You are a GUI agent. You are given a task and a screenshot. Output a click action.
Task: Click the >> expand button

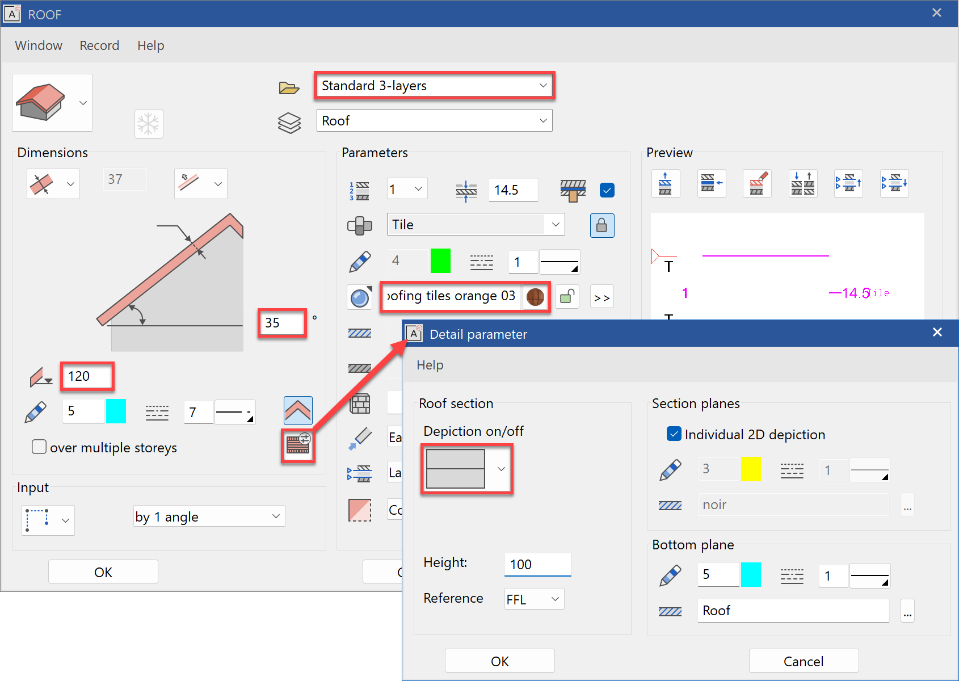tap(602, 297)
